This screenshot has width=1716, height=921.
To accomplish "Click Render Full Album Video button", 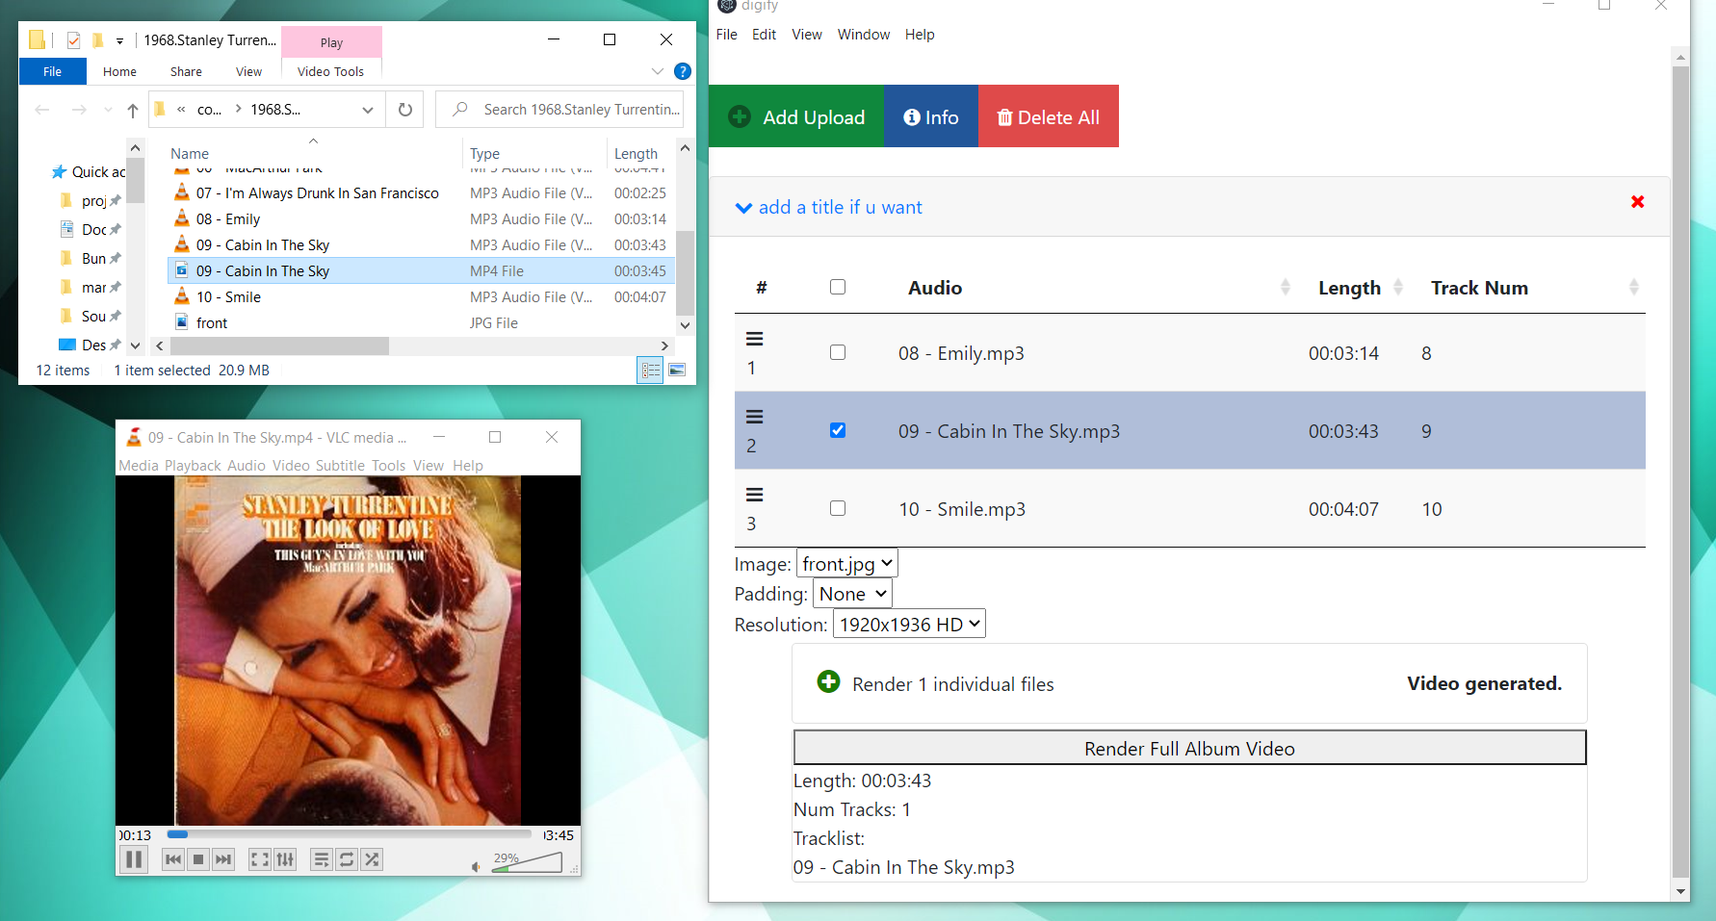I will pos(1189,748).
